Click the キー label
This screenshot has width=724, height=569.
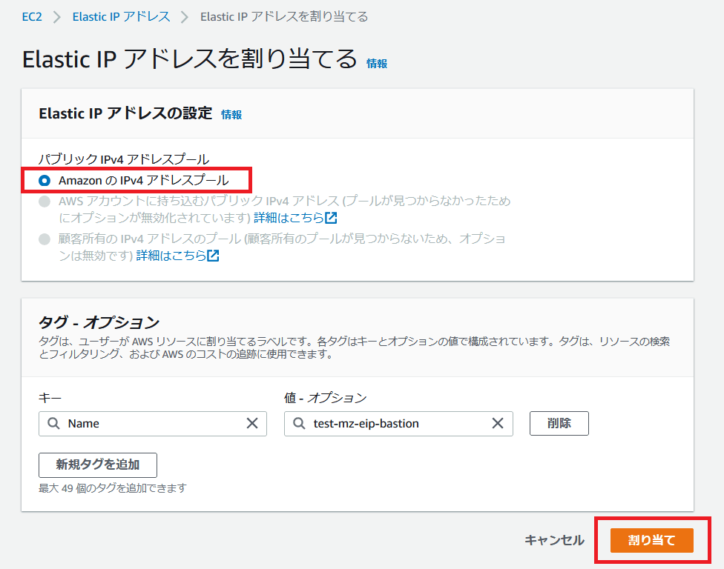[x=50, y=397]
